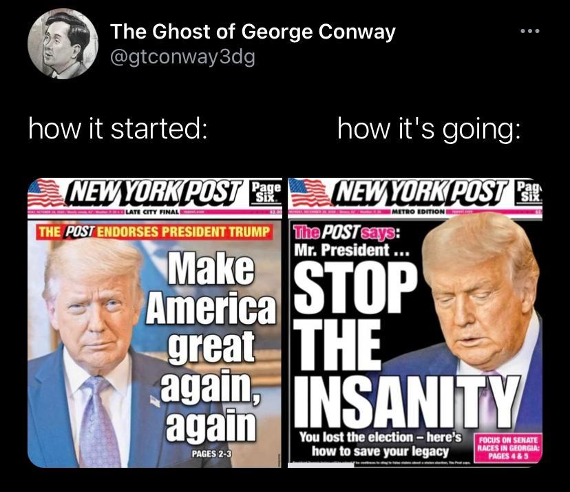The width and height of the screenshot is (570, 492).
Task: Open the illustrated profile avatar
Action: pyautogui.click(x=63, y=43)
